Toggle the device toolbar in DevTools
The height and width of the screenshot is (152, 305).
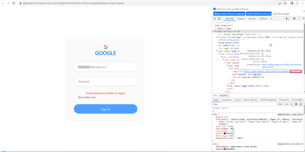point(219,19)
